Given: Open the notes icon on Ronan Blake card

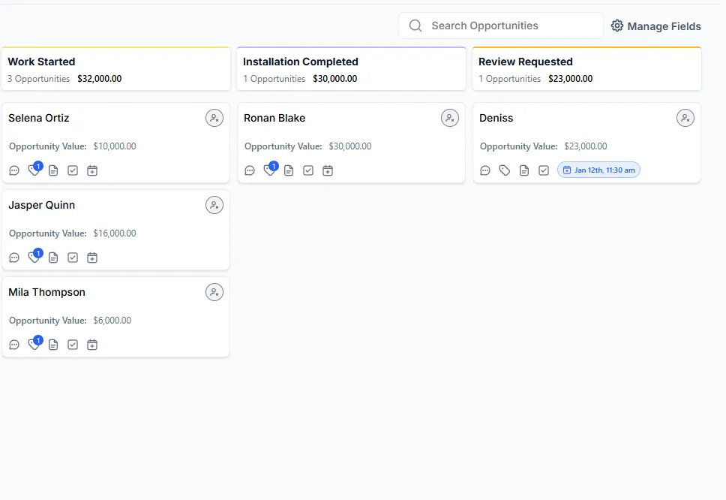Looking at the screenshot, I should tap(289, 170).
